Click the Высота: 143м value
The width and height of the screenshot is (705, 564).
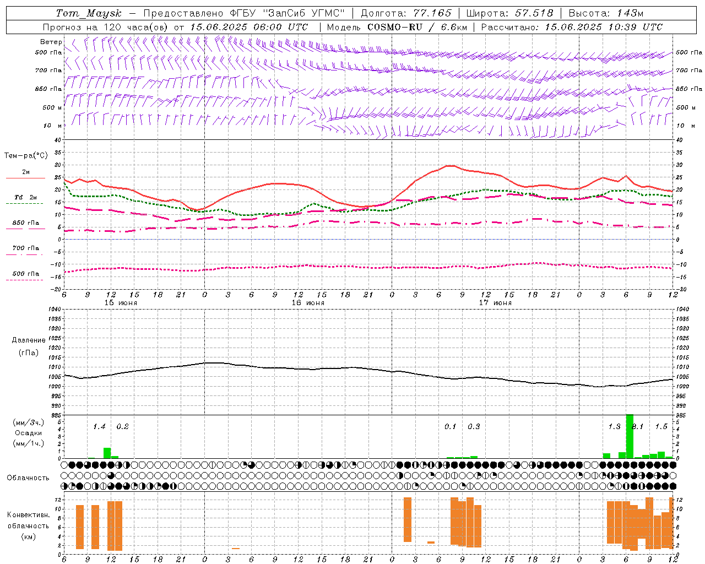[606, 13]
